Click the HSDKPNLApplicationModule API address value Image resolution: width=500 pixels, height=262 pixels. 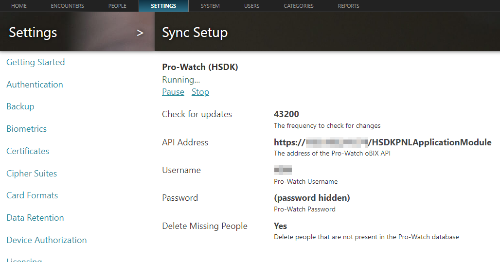(383, 142)
